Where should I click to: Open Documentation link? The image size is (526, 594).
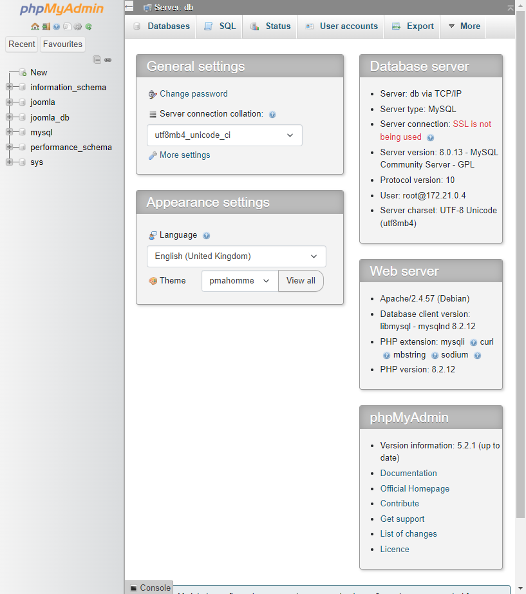409,473
